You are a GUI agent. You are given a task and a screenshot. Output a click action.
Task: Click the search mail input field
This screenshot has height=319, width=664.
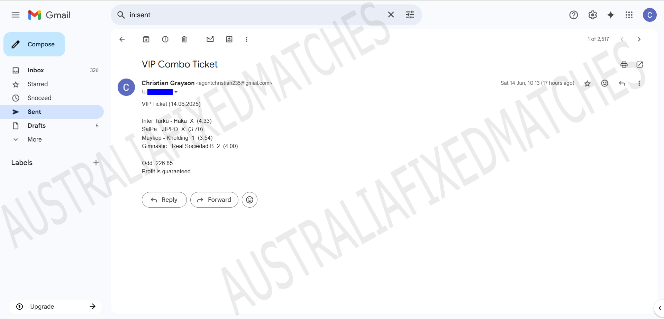(x=256, y=15)
